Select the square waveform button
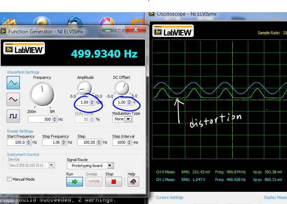The image size is (287, 204). 13,116
